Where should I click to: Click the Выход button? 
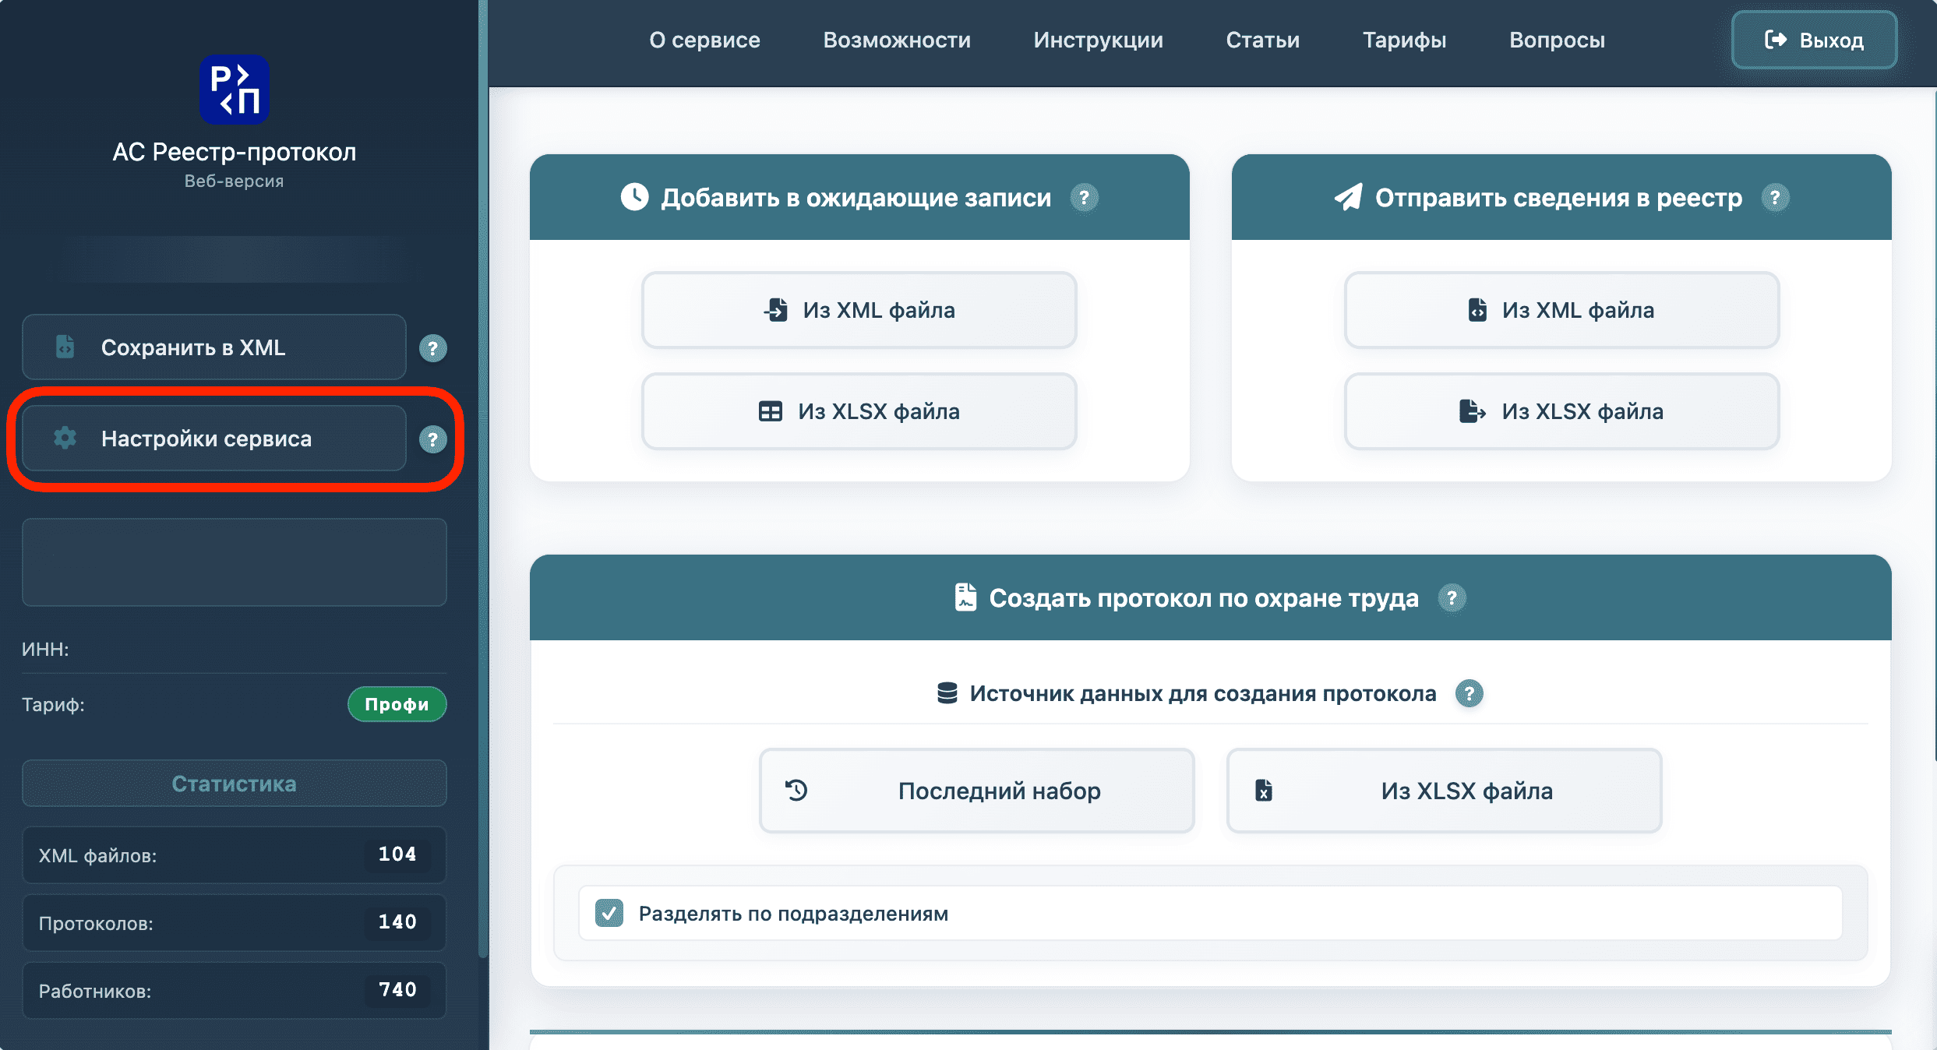pos(1814,40)
